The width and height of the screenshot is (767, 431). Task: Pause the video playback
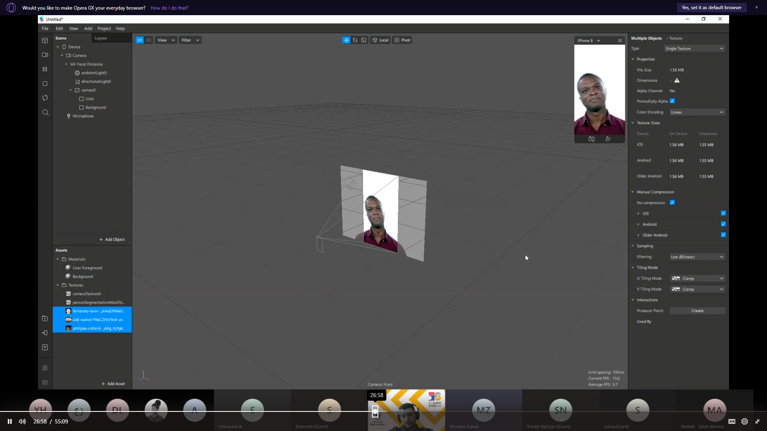pos(10,421)
